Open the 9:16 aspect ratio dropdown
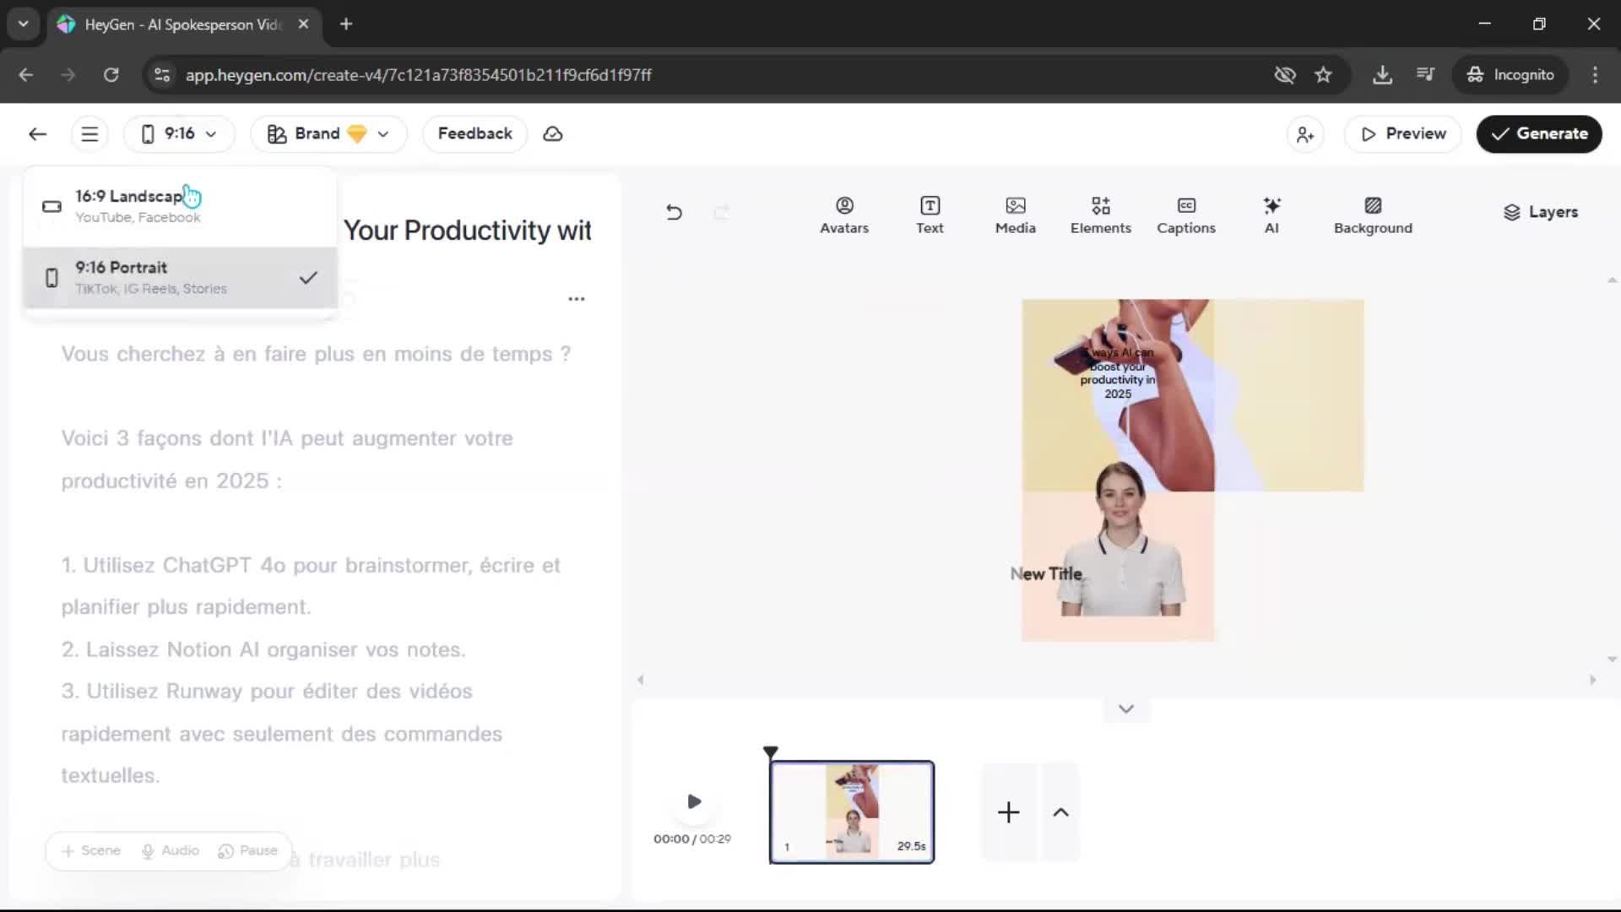Screen dimensions: 1621x912 [x=179, y=133]
